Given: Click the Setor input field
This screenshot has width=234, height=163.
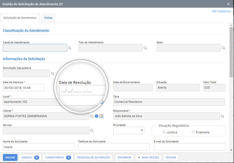Looking at the screenshot, I should [x=189, y=48].
